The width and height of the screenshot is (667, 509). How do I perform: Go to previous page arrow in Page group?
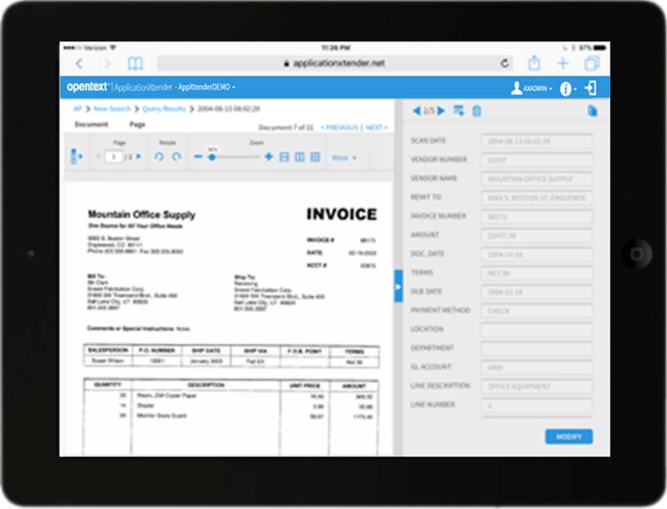[98, 157]
